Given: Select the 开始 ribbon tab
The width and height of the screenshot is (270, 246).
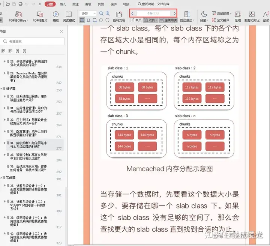Looking at the screenshot, I should (50, 4).
